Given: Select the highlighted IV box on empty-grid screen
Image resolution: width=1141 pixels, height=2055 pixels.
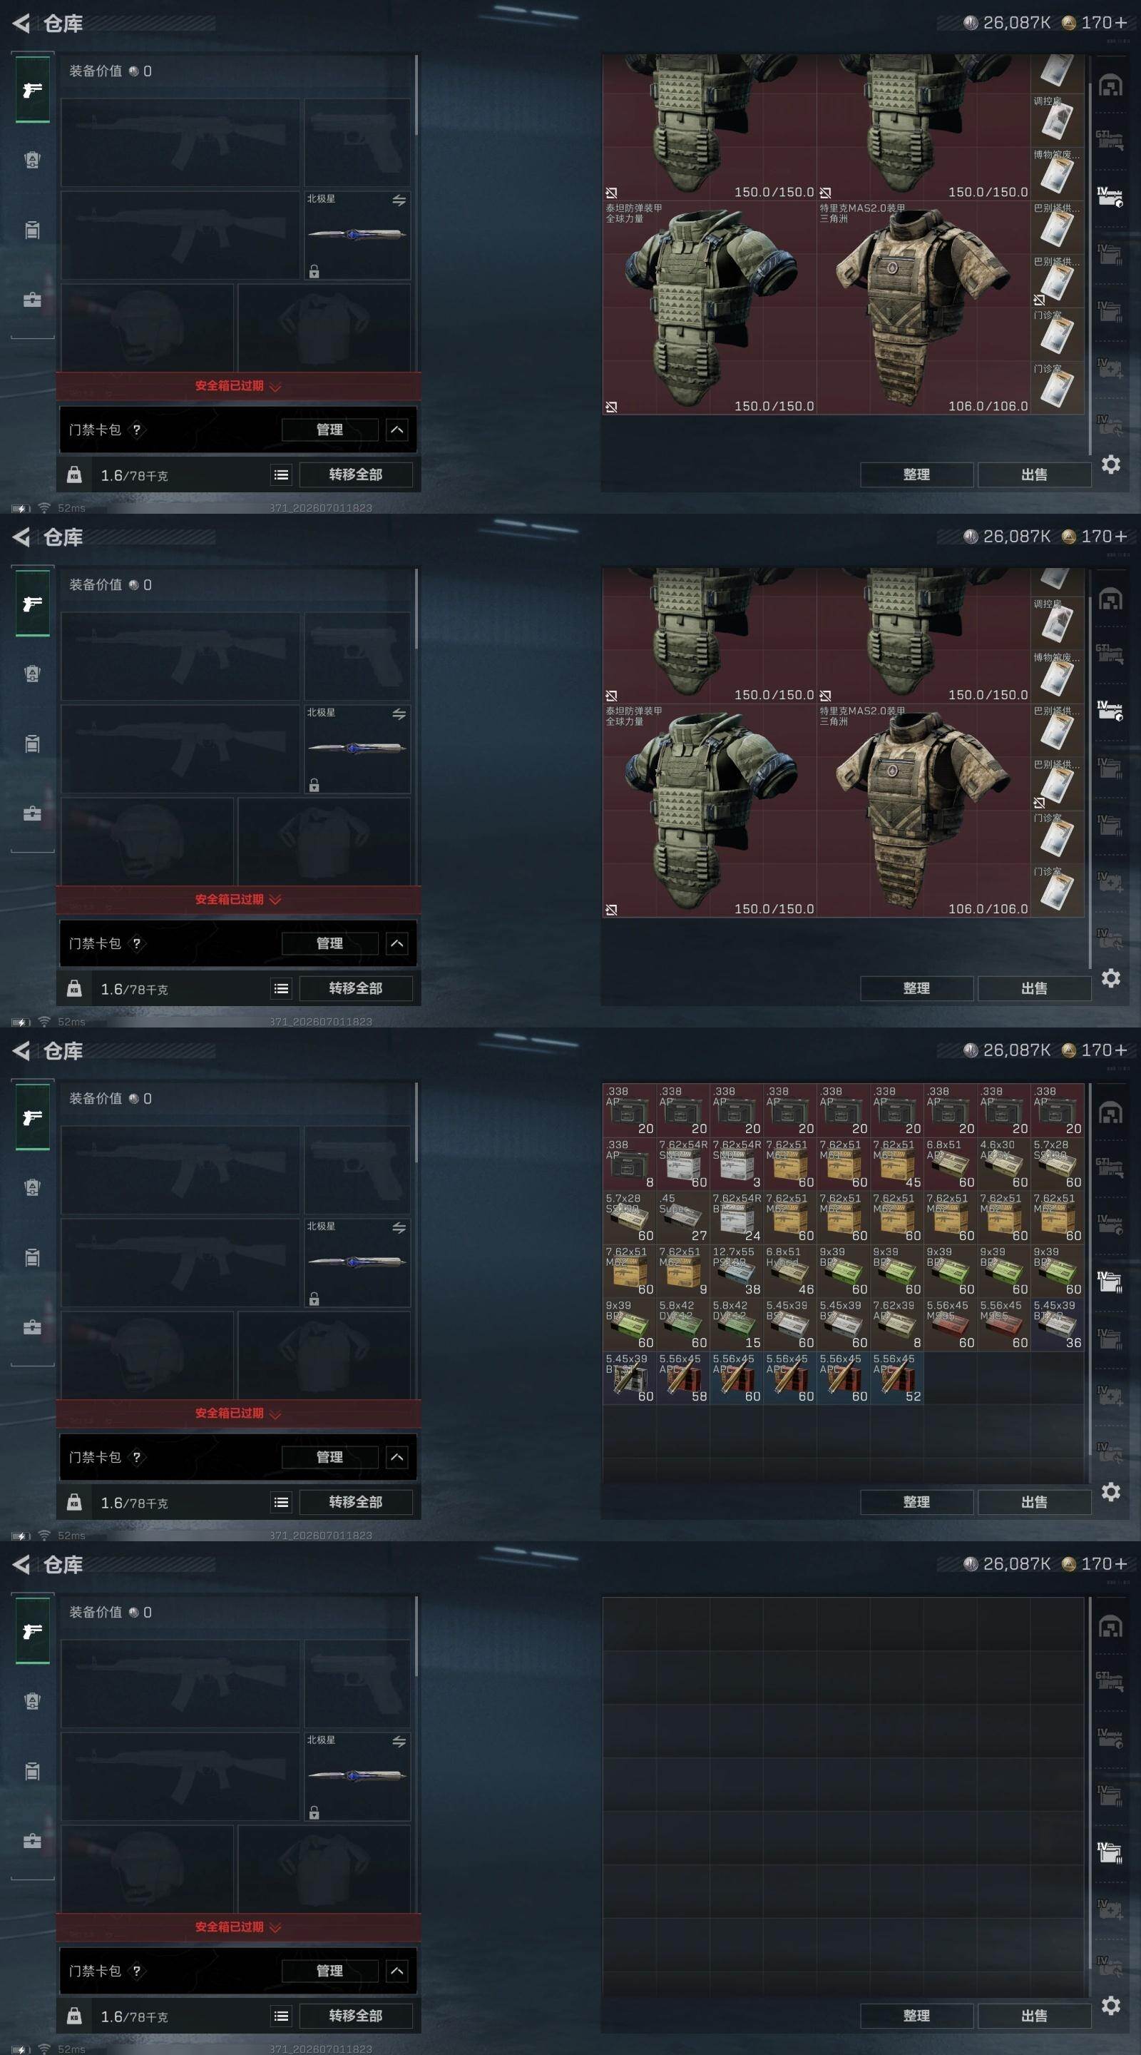Looking at the screenshot, I should (x=1110, y=1852).
